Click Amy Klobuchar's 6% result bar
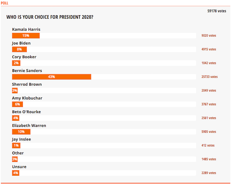232x185 pixels. point(18,104)
